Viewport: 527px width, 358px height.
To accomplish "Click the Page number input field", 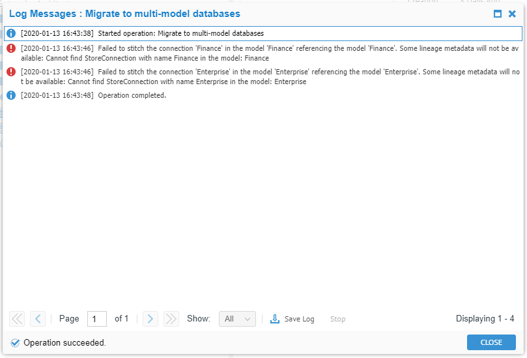I will 97,319.
